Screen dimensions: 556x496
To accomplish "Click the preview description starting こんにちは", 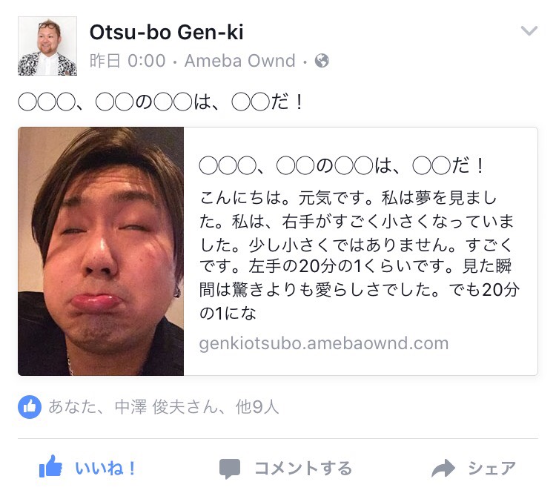I will click(x=360, y=255).
